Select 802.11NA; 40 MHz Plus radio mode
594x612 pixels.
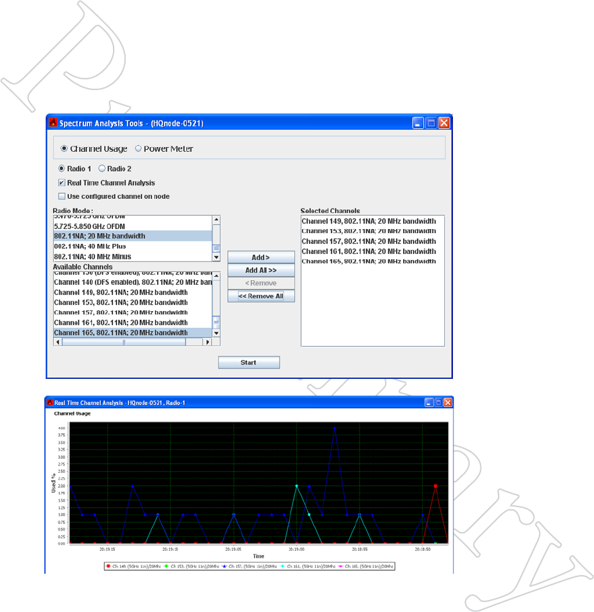click(x=132, y=247)
